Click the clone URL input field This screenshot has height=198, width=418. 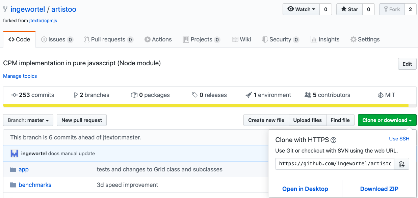pyautogui.click(x=335, y=164)
